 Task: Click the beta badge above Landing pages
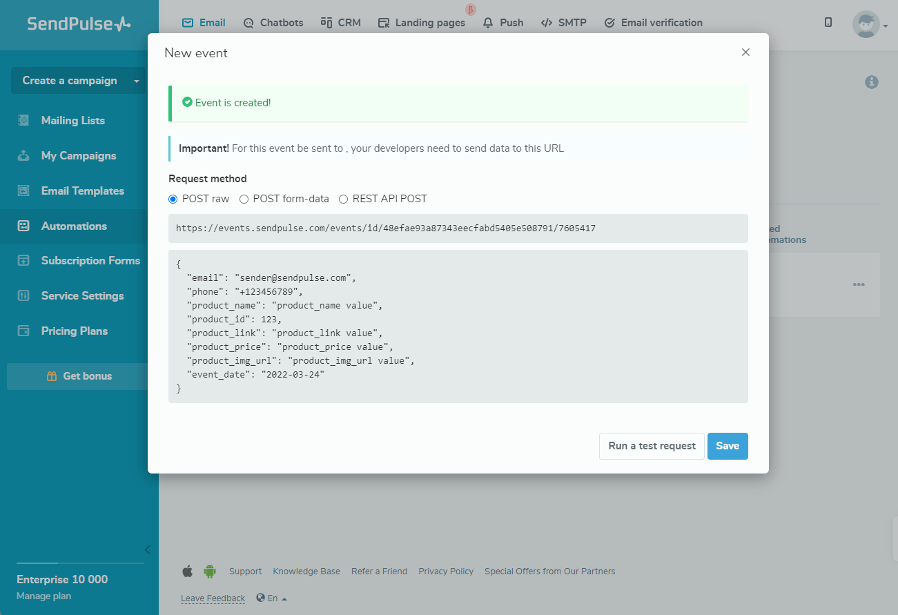tap(471, 10)
